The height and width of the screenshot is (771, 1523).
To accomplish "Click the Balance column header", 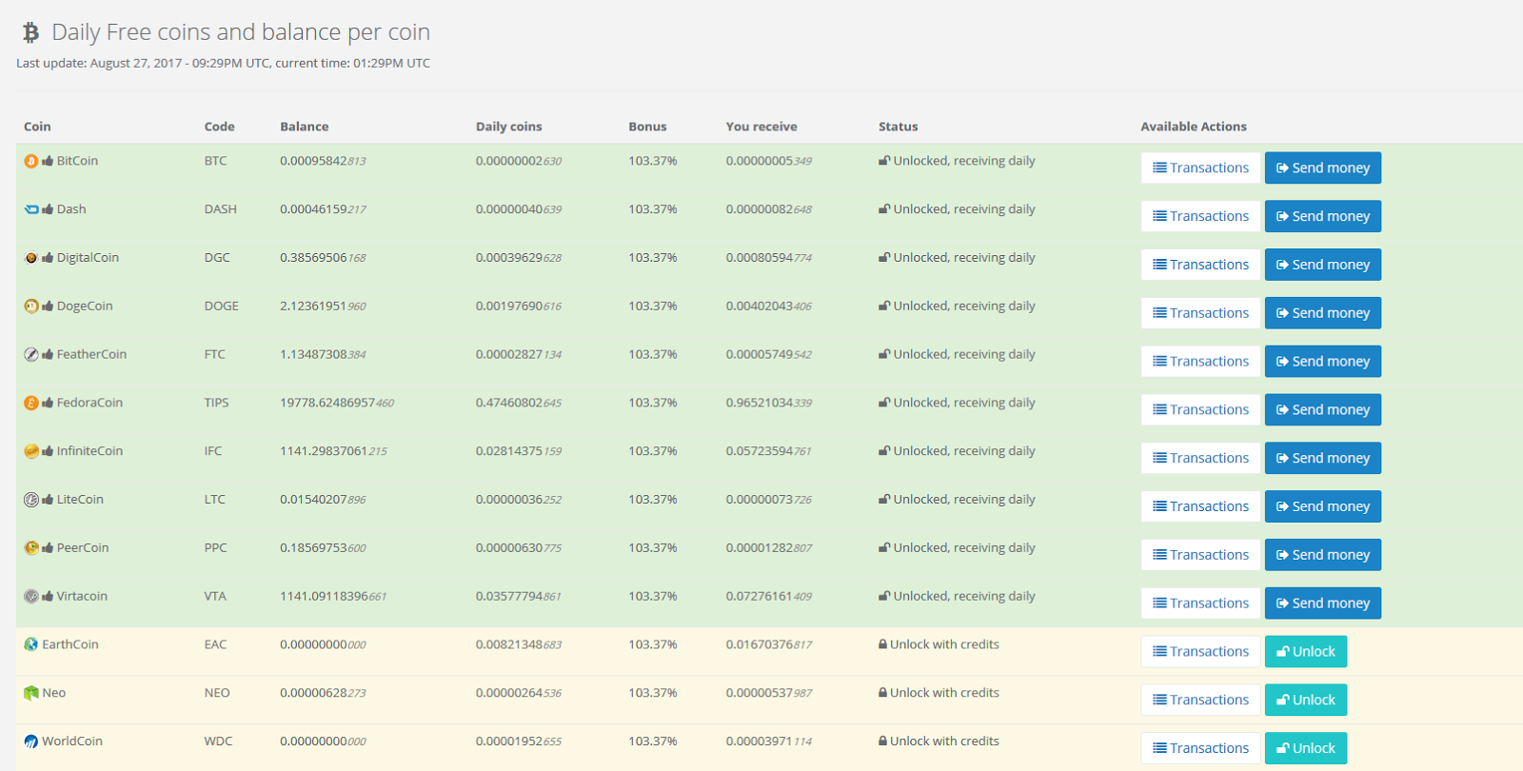I will click(305, 127).
